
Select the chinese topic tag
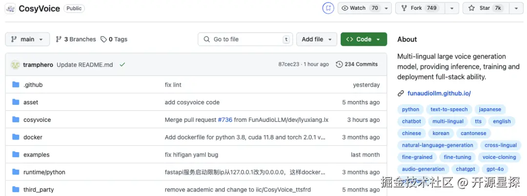(x=411, y=133)
